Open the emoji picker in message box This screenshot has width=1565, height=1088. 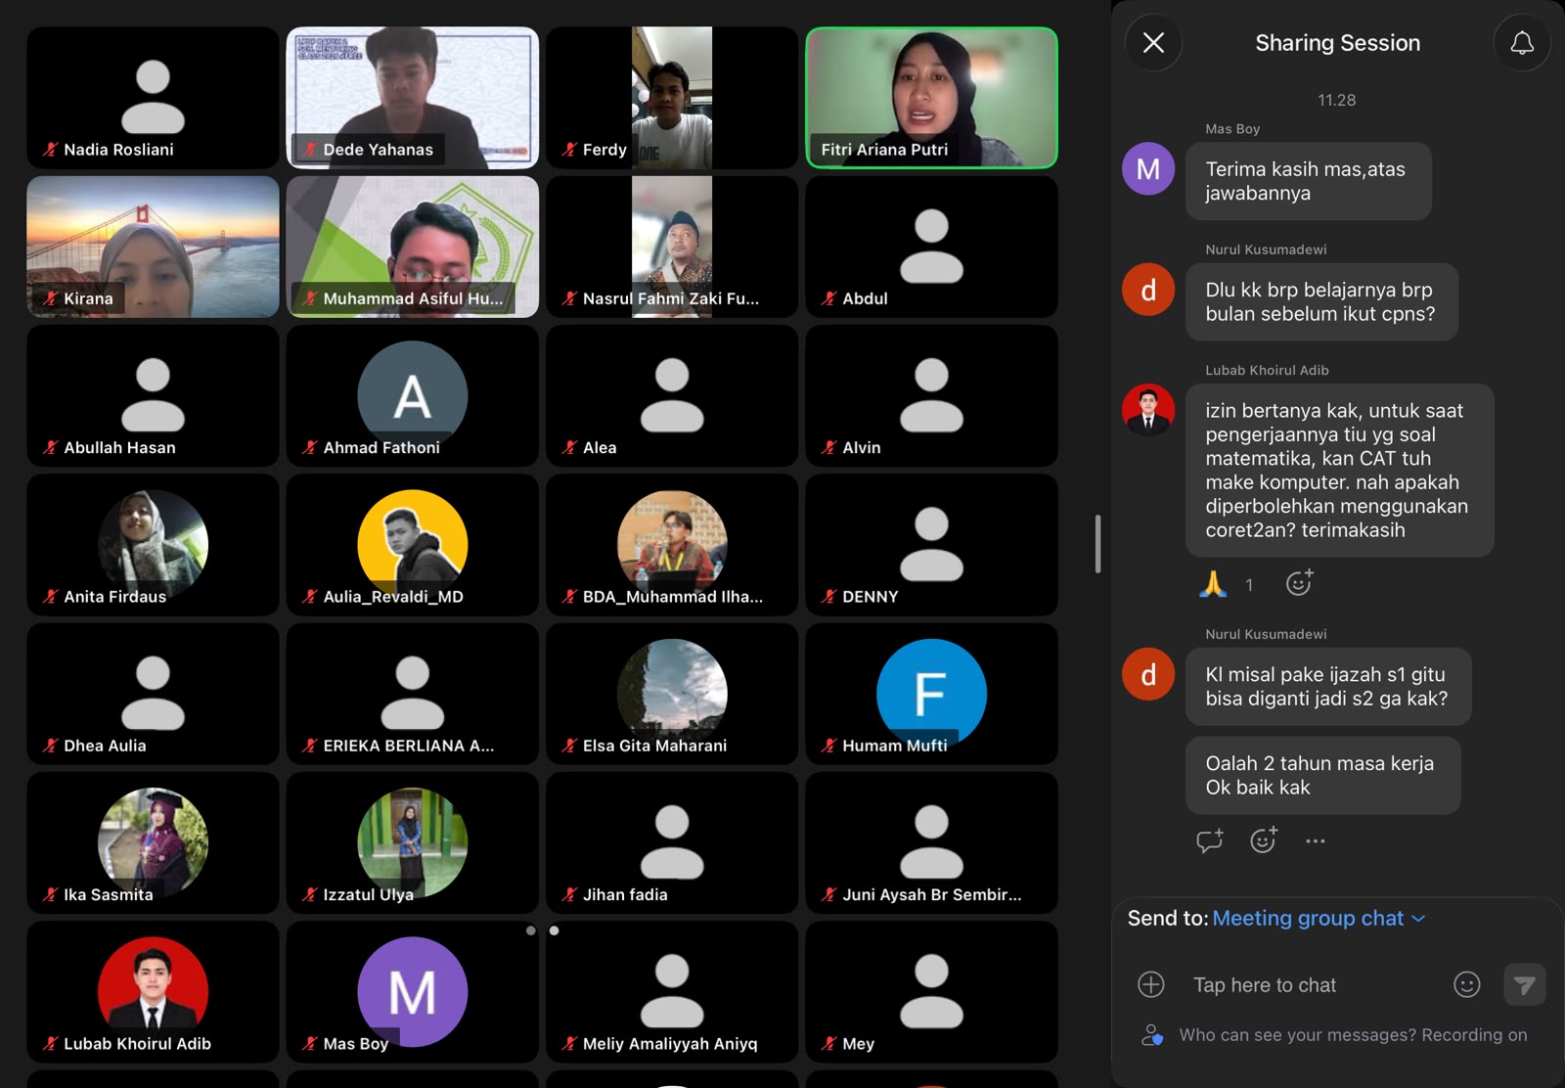[1466, 984]
